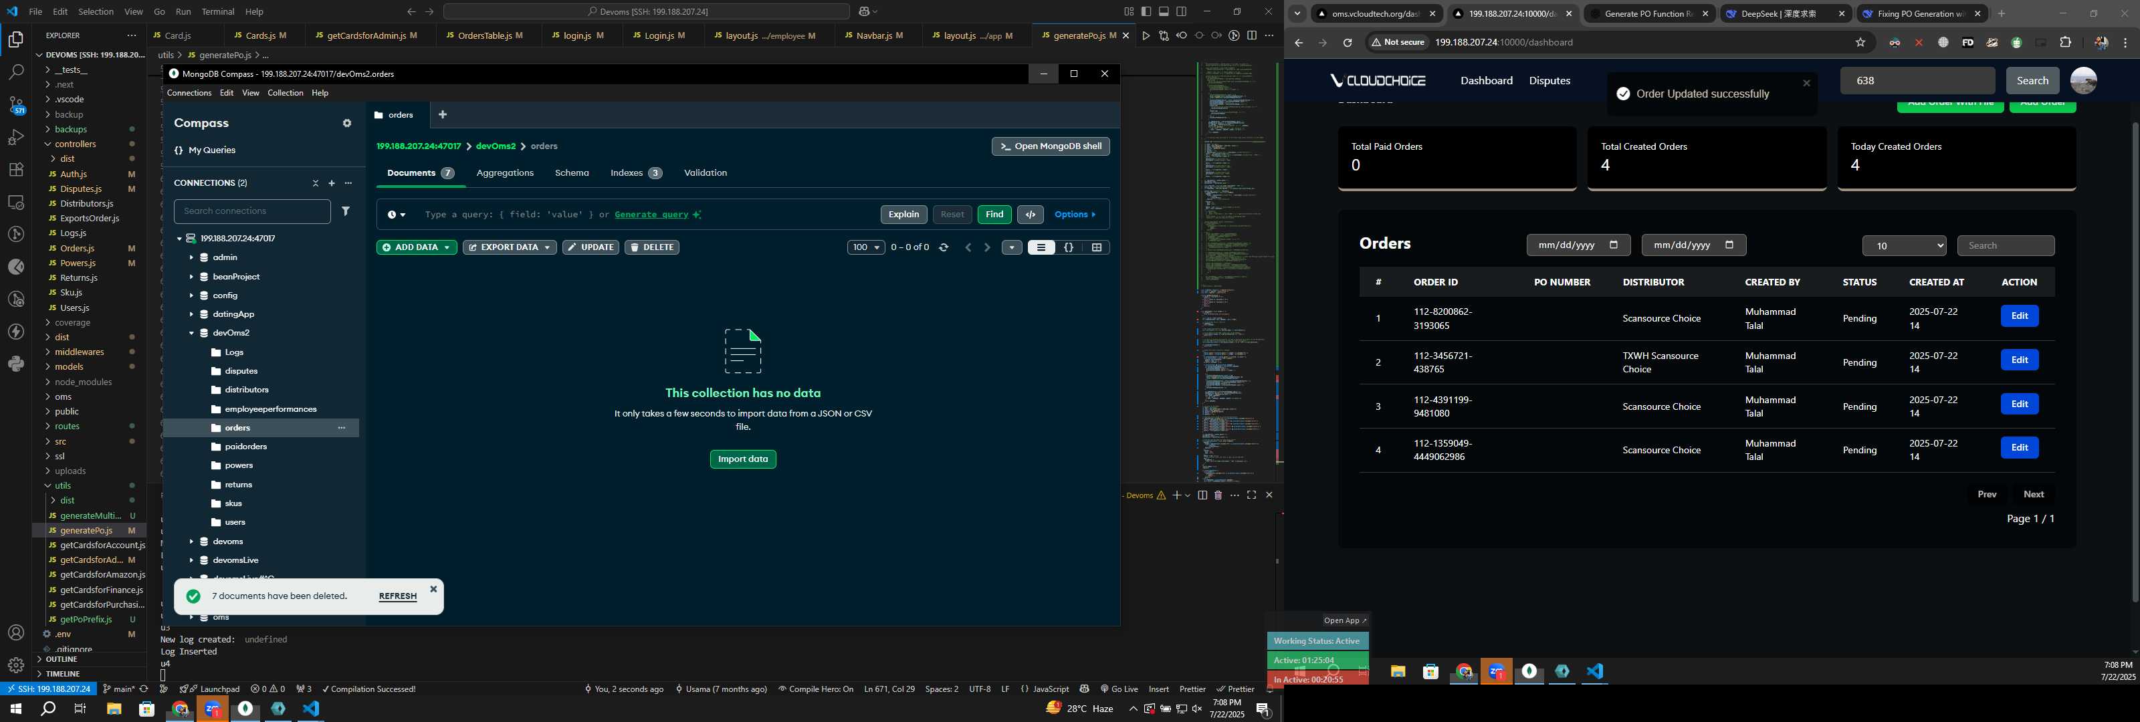Image resolution: width=2140 pixels, height=722 pixels.
Task: Open VS Code Accounts icon
Action: pos(16,633)
